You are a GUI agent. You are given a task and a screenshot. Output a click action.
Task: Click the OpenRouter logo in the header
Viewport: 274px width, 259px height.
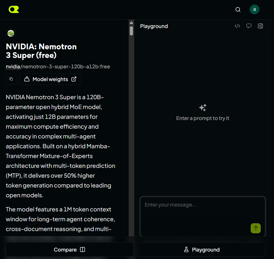14,10
